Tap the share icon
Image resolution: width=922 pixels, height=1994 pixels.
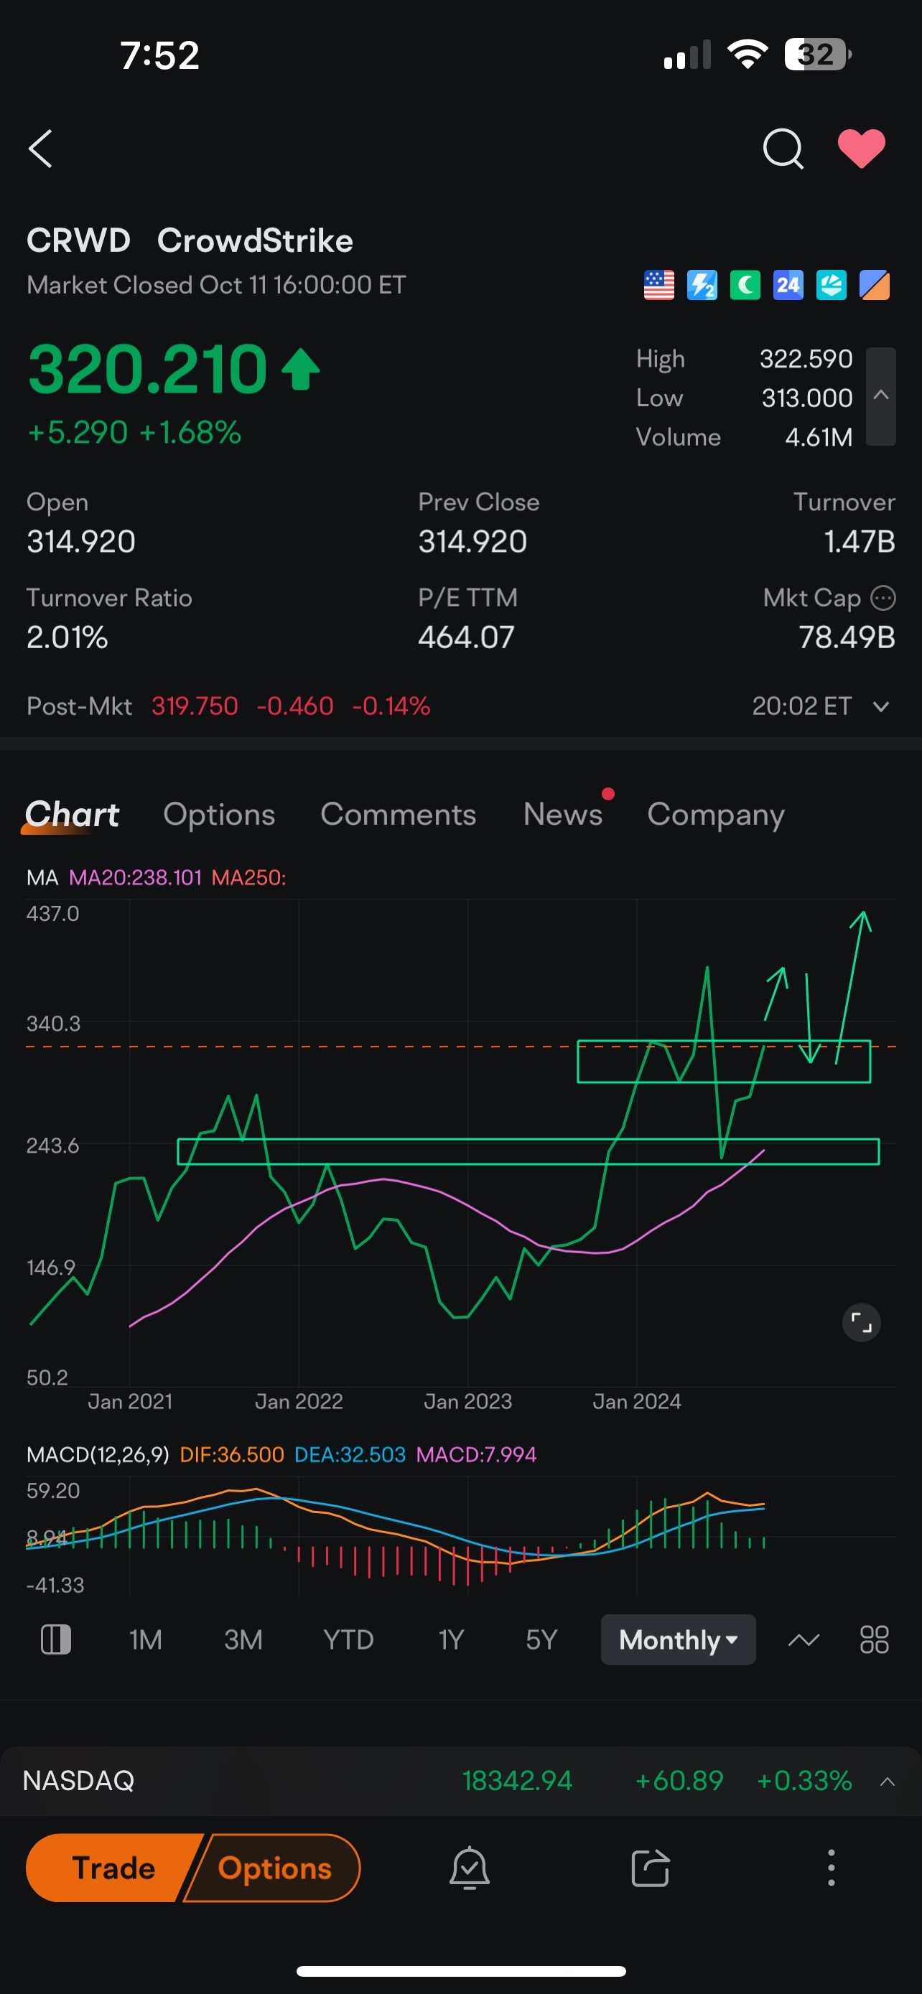[x=651, y=1868]
